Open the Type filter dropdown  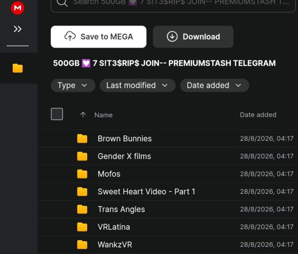coord(73,85)
